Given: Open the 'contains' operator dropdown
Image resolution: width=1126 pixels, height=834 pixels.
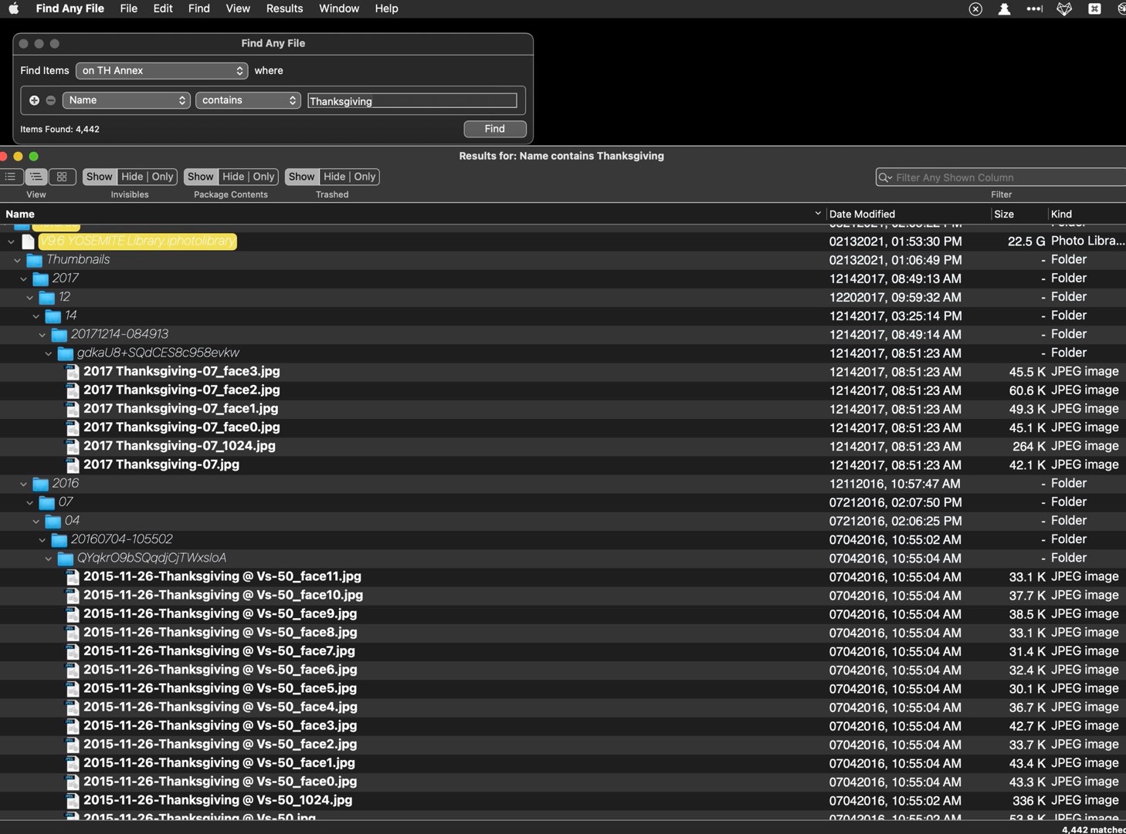Looking at the screenshot, I should pos(248,100).
